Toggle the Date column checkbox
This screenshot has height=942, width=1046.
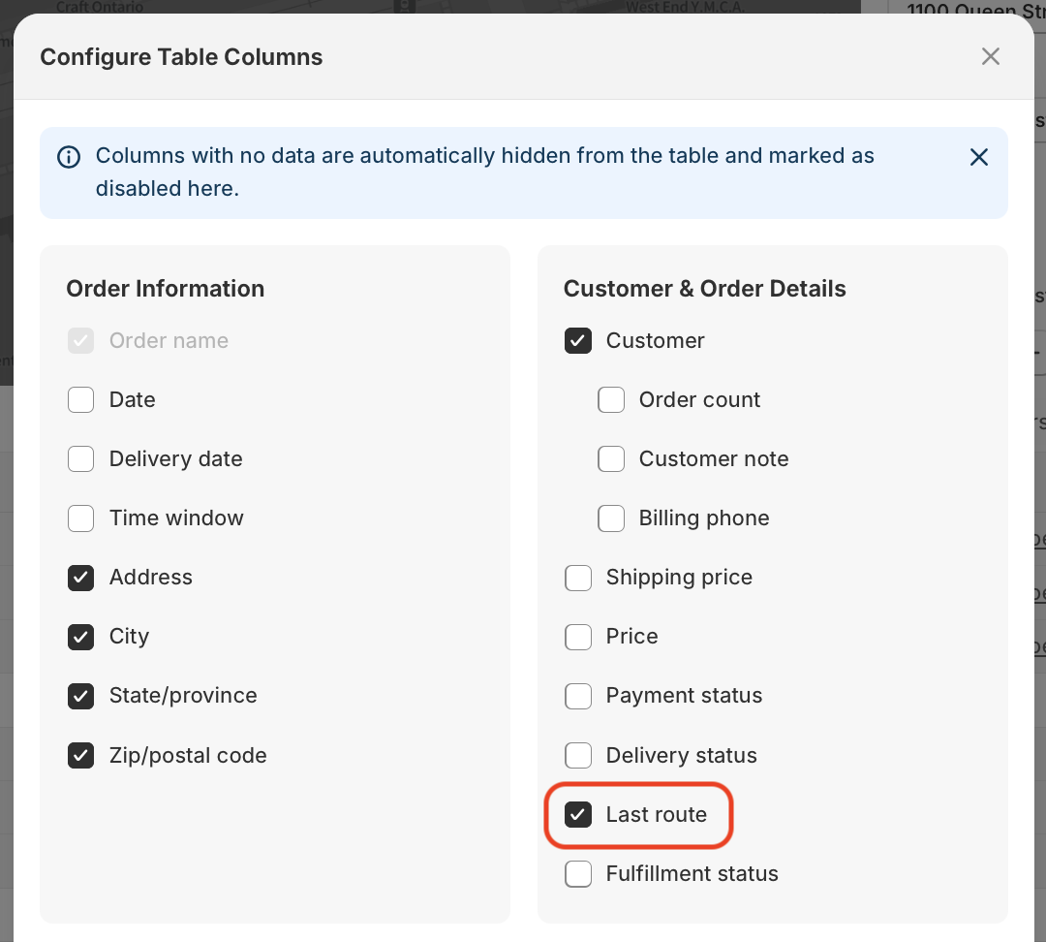pyautogui.click(x=80, y=400)
